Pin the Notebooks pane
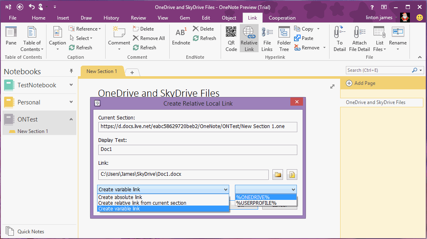Viewport: 427px width, 239px height. click(x=71, y=71)
